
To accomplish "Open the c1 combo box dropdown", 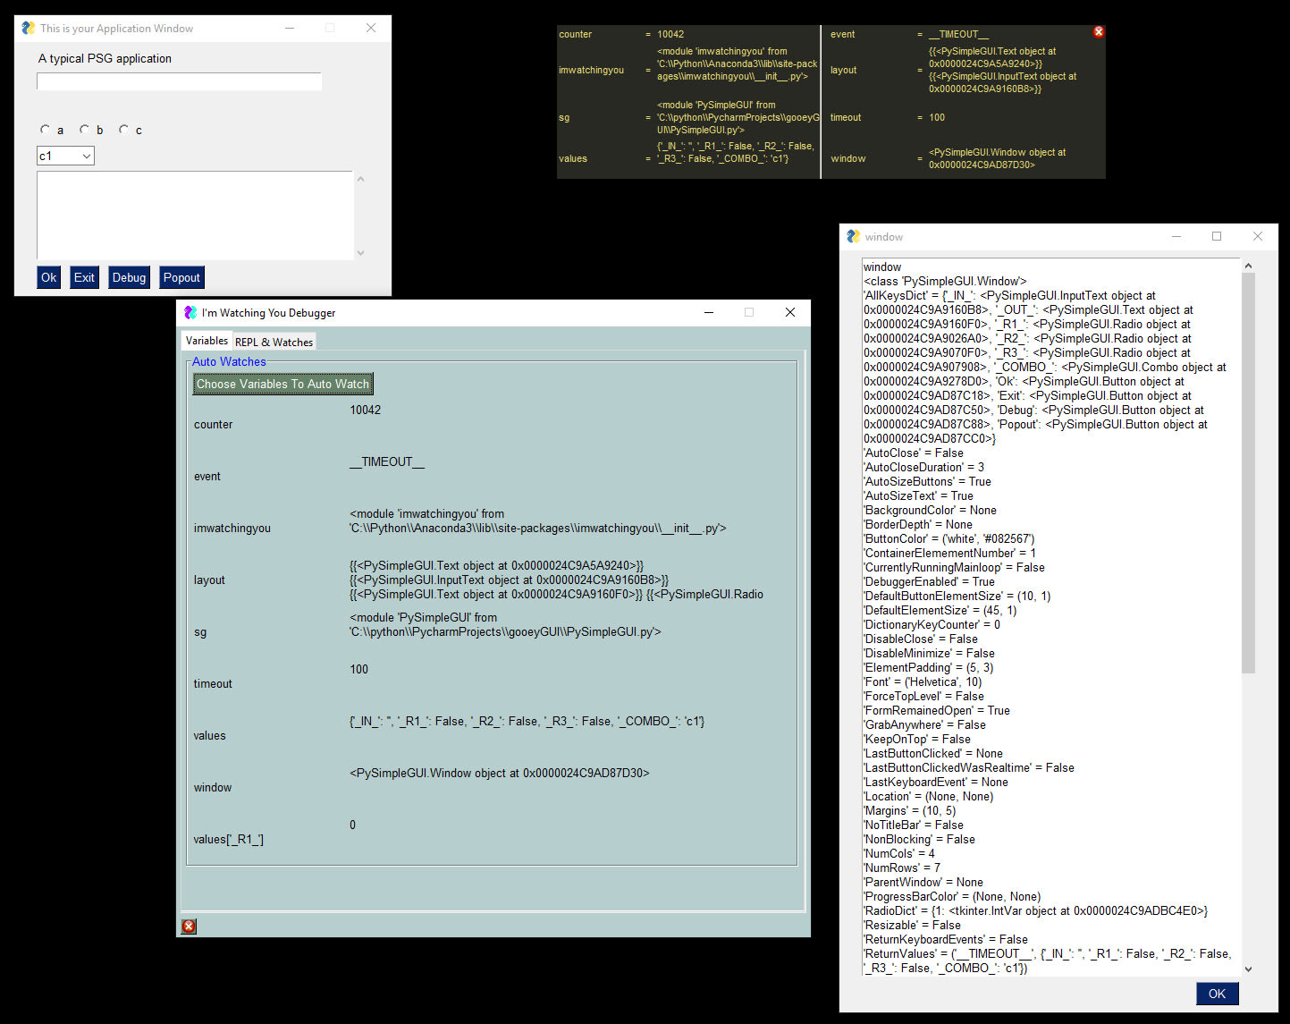I will [x=85, y=156].
